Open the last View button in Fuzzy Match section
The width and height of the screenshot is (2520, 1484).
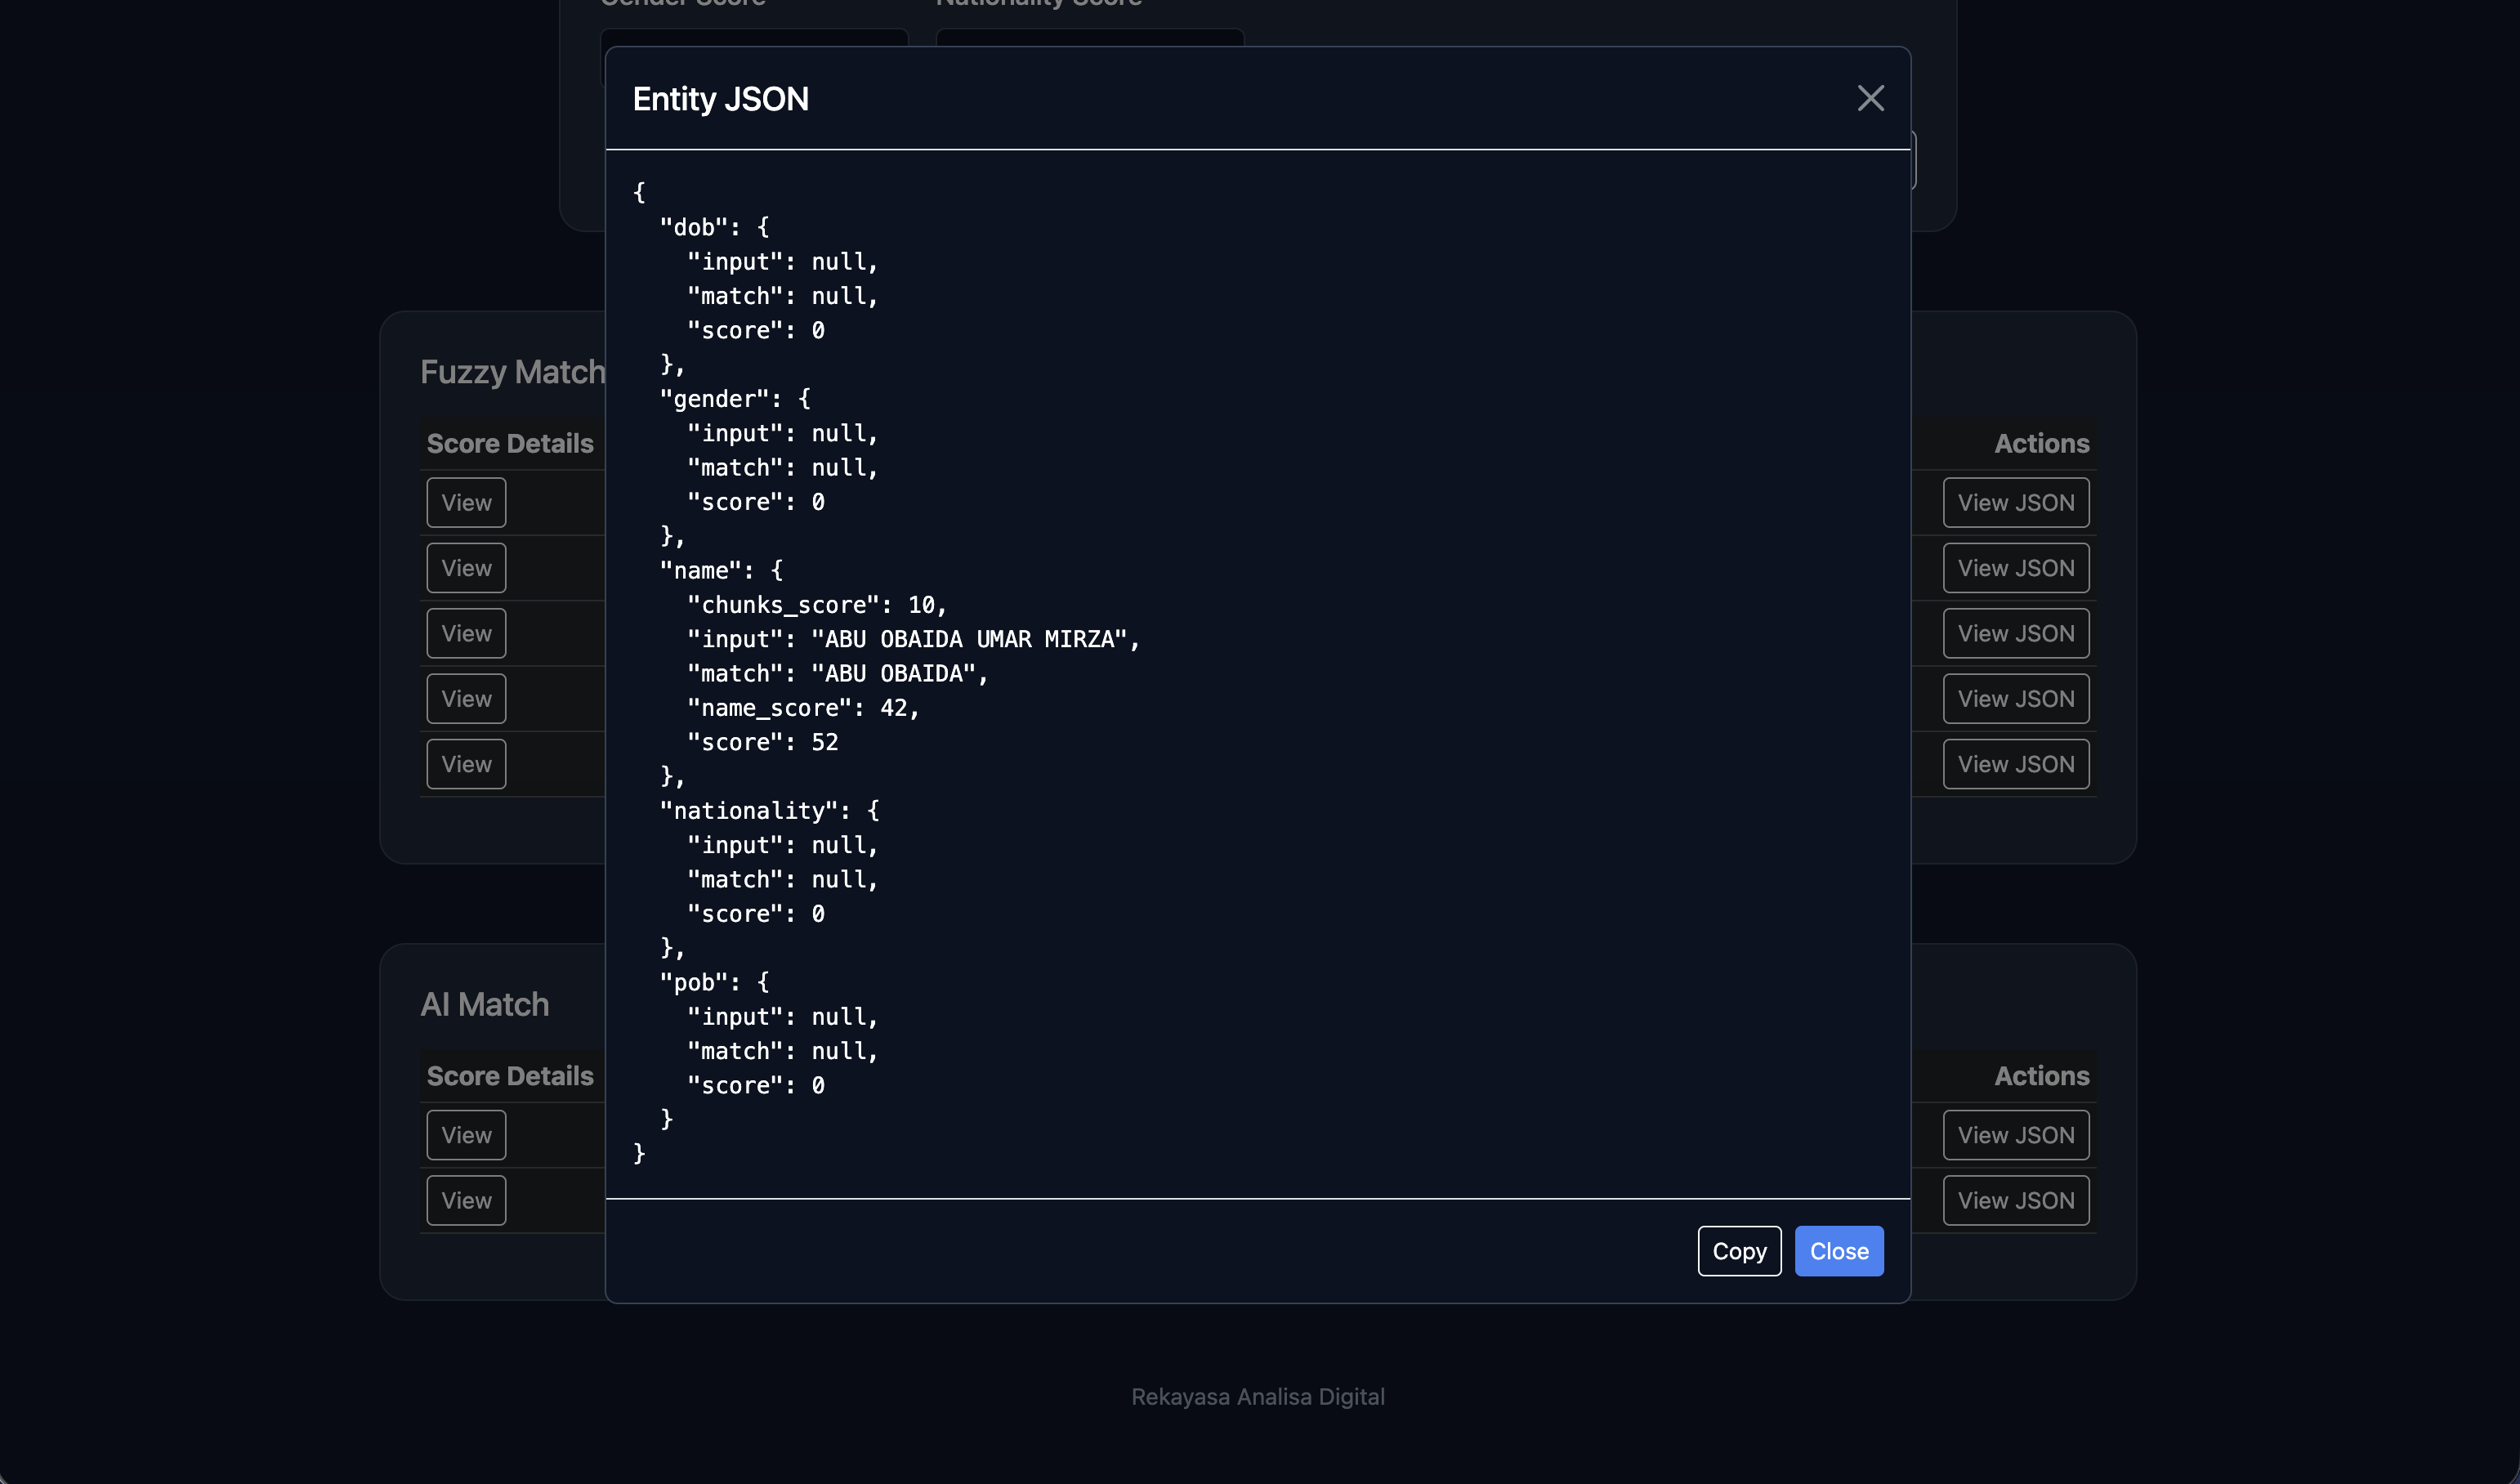466,763
